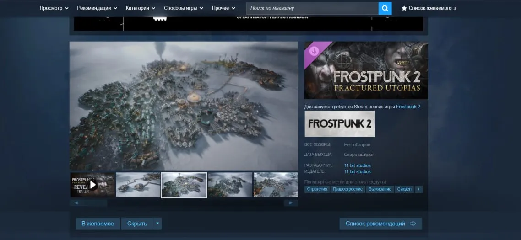Click the plus button to add tags
The image size is (521, 240).
point(418,189)
